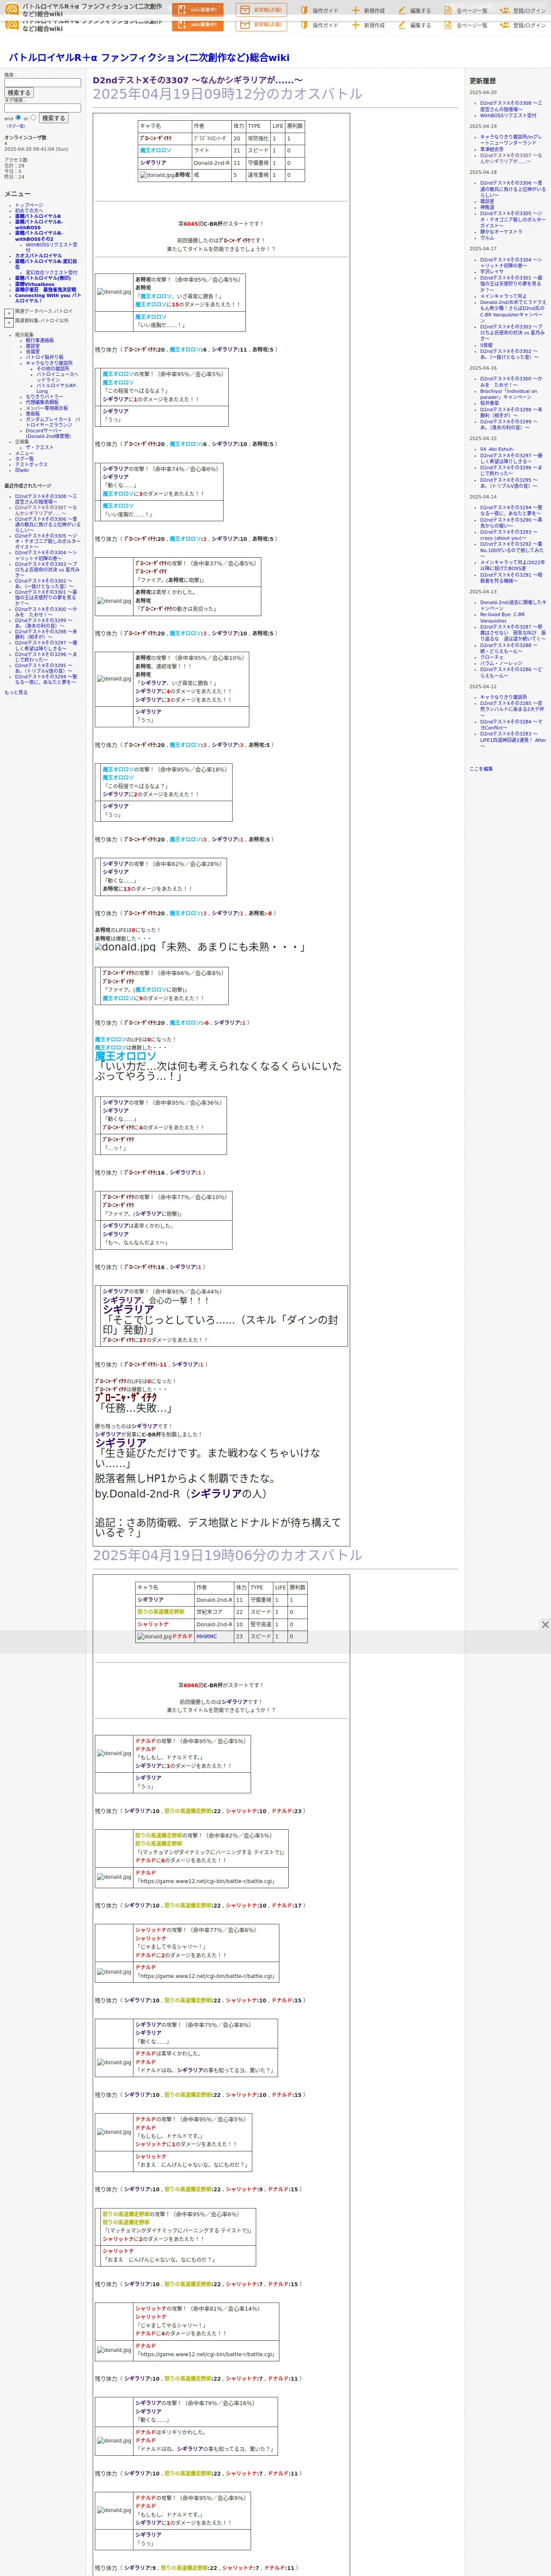Focus the 検索 keyword input field
Viewport: 551px width, 2576px height.
(42, 83)
